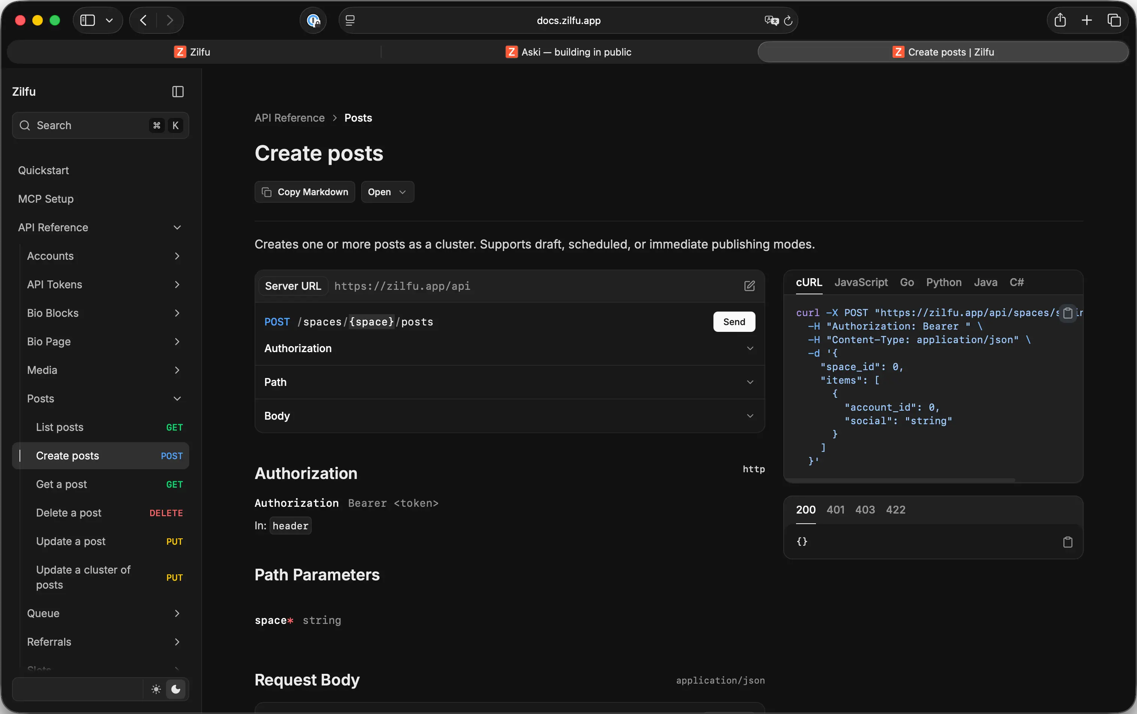Switch to dark theme moon icon
This screenshot has height=714, width=1137.
click(x=176, y=689)
